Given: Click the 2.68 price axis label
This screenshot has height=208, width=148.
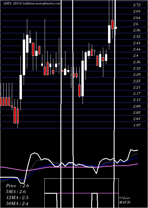Looking at the screenshot, I should coord(137,11).
